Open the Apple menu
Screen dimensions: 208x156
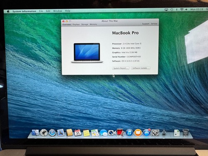pyautogui.click(x=8, y=11)
